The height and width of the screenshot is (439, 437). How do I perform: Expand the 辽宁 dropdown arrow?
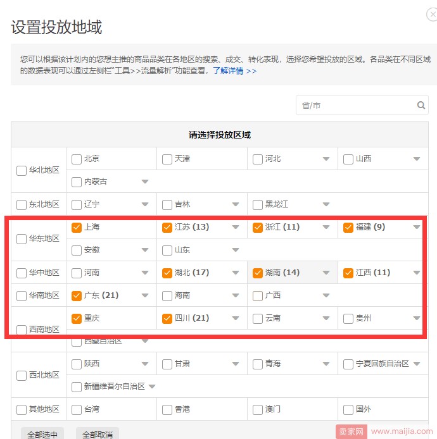click(x=145, y=204)
